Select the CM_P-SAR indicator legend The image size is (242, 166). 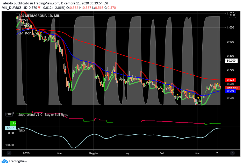point(26,33)
